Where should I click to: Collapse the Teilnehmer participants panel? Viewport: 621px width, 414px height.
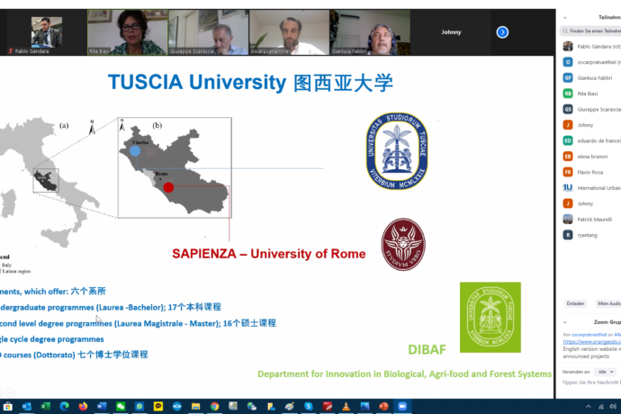(565, 17)
